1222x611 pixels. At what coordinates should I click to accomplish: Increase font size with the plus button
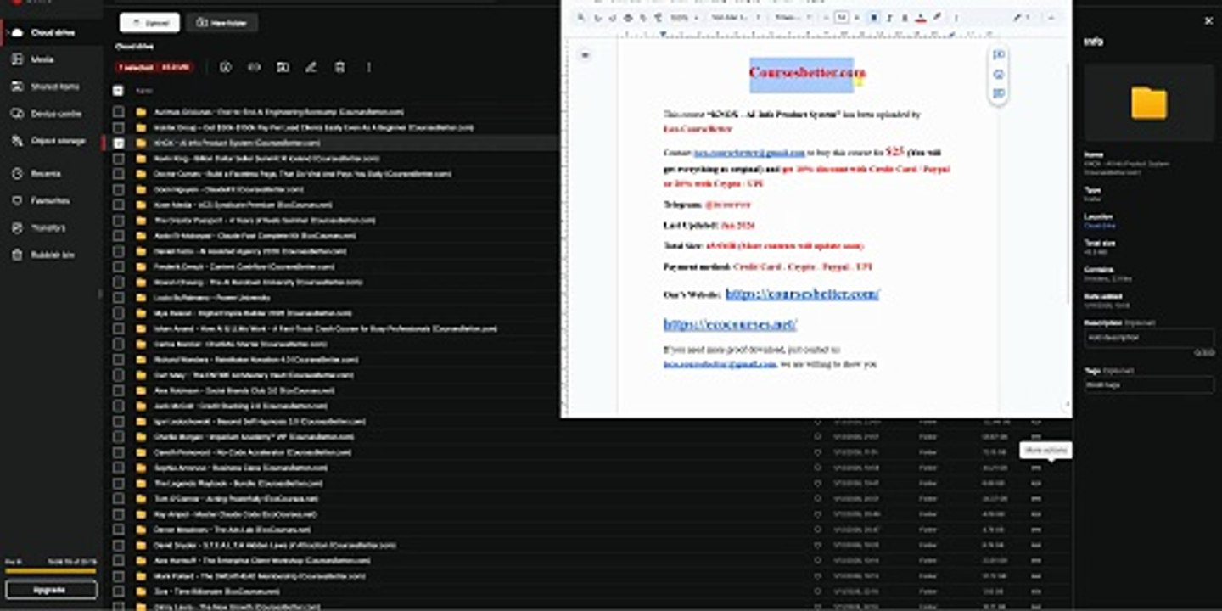[x=856, y=17]
